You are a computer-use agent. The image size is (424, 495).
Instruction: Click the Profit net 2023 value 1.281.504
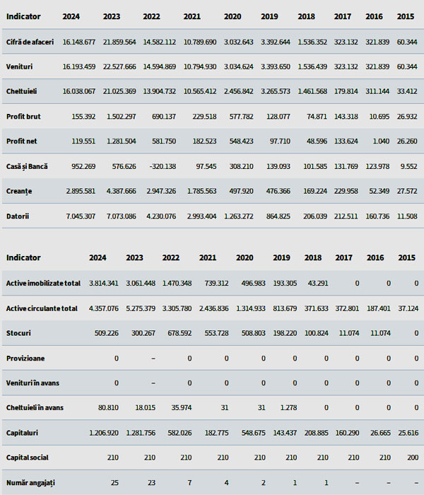point(121,141)
